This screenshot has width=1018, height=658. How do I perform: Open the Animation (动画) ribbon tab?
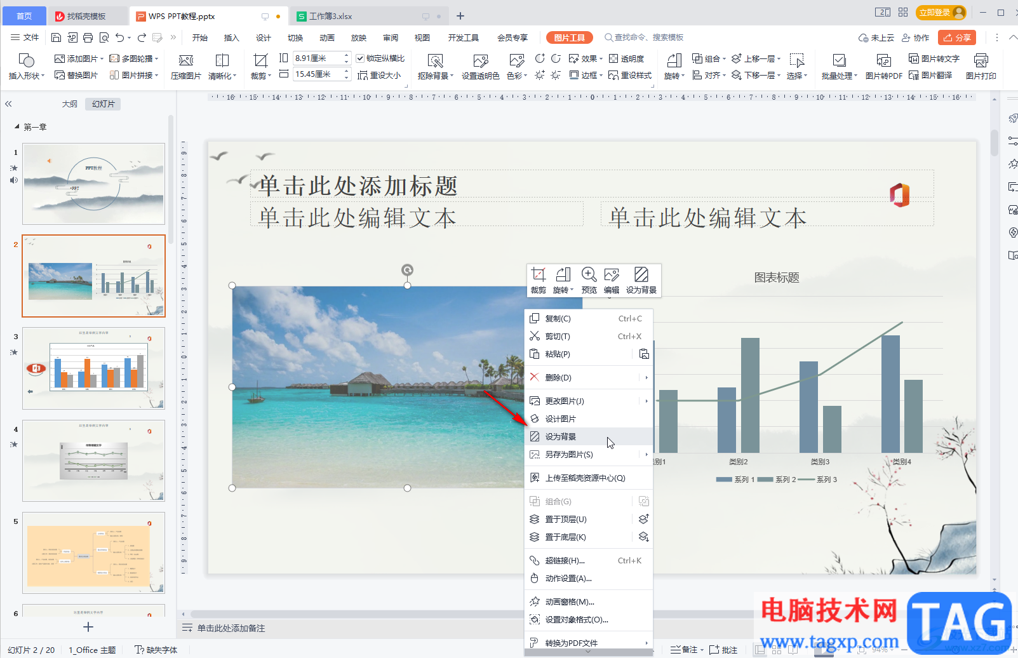(x=327, y=37)
